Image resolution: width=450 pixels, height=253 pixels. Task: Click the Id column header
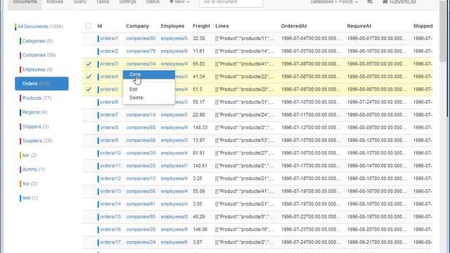100,26
